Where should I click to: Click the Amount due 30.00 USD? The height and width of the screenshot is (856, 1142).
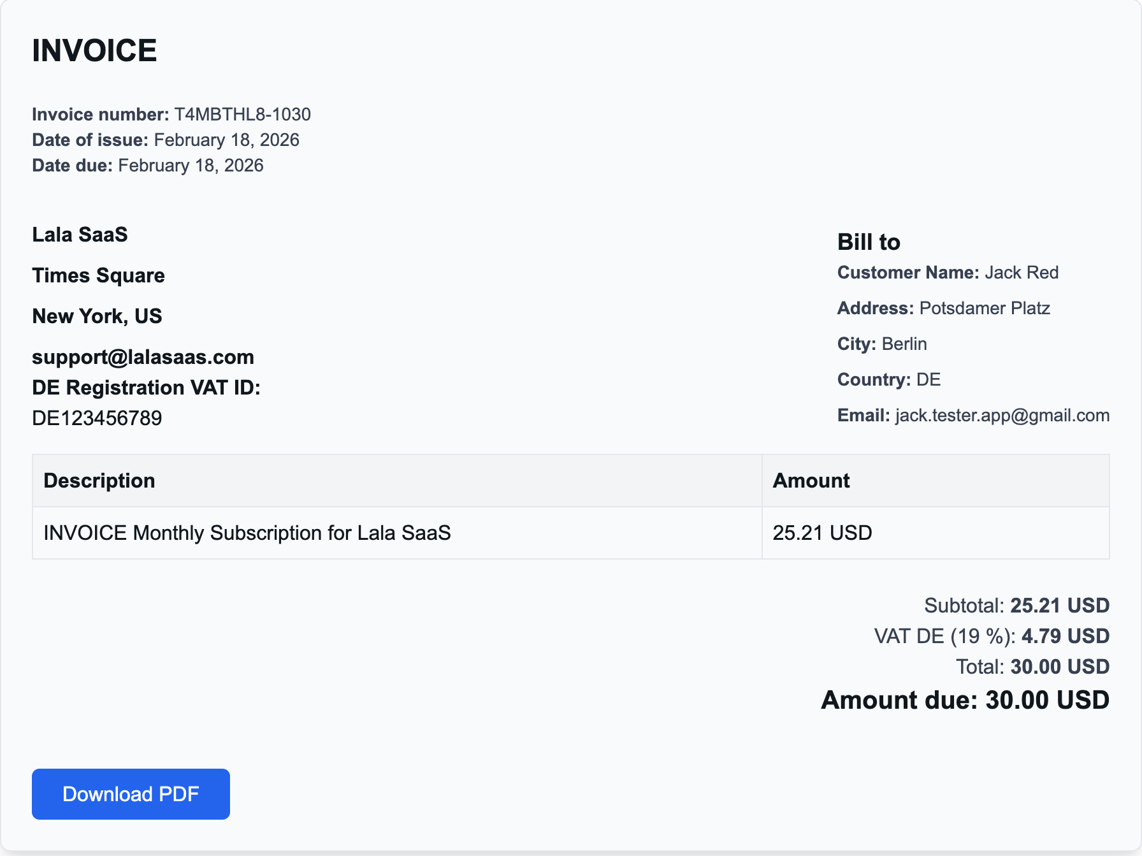pos(965,700)
